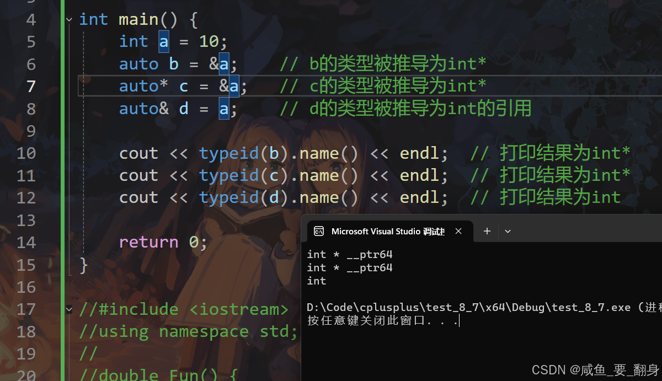Click line number 7 in the gutter
This screenshot has height=381, width=662.
[30, 87]
